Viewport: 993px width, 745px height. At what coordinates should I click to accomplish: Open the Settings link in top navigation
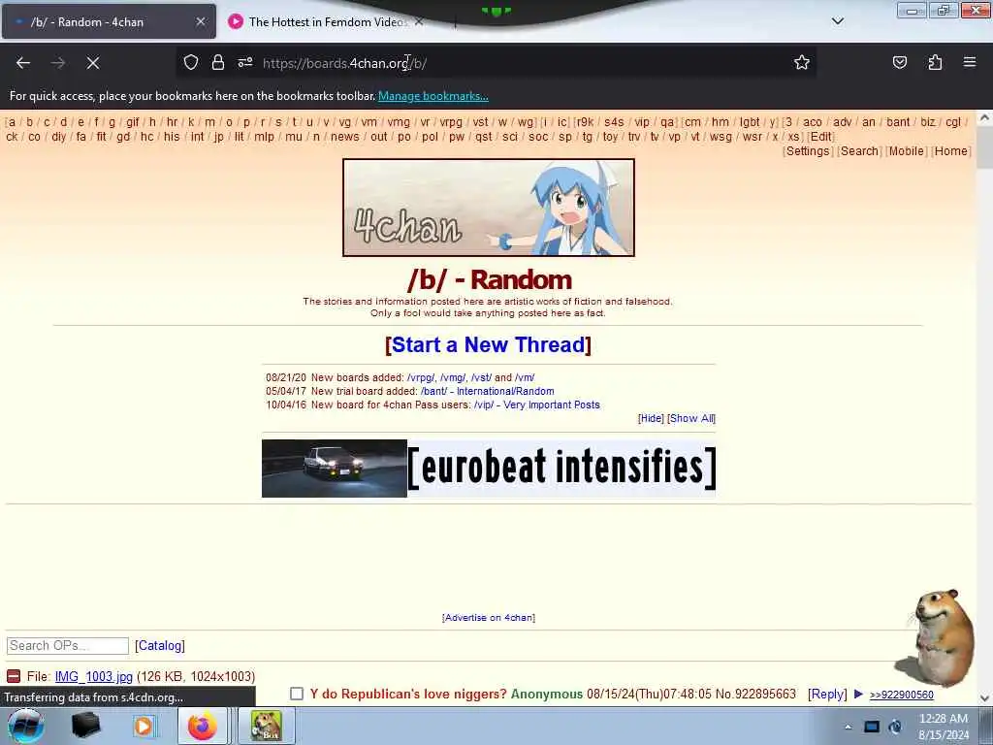[808, 150]
